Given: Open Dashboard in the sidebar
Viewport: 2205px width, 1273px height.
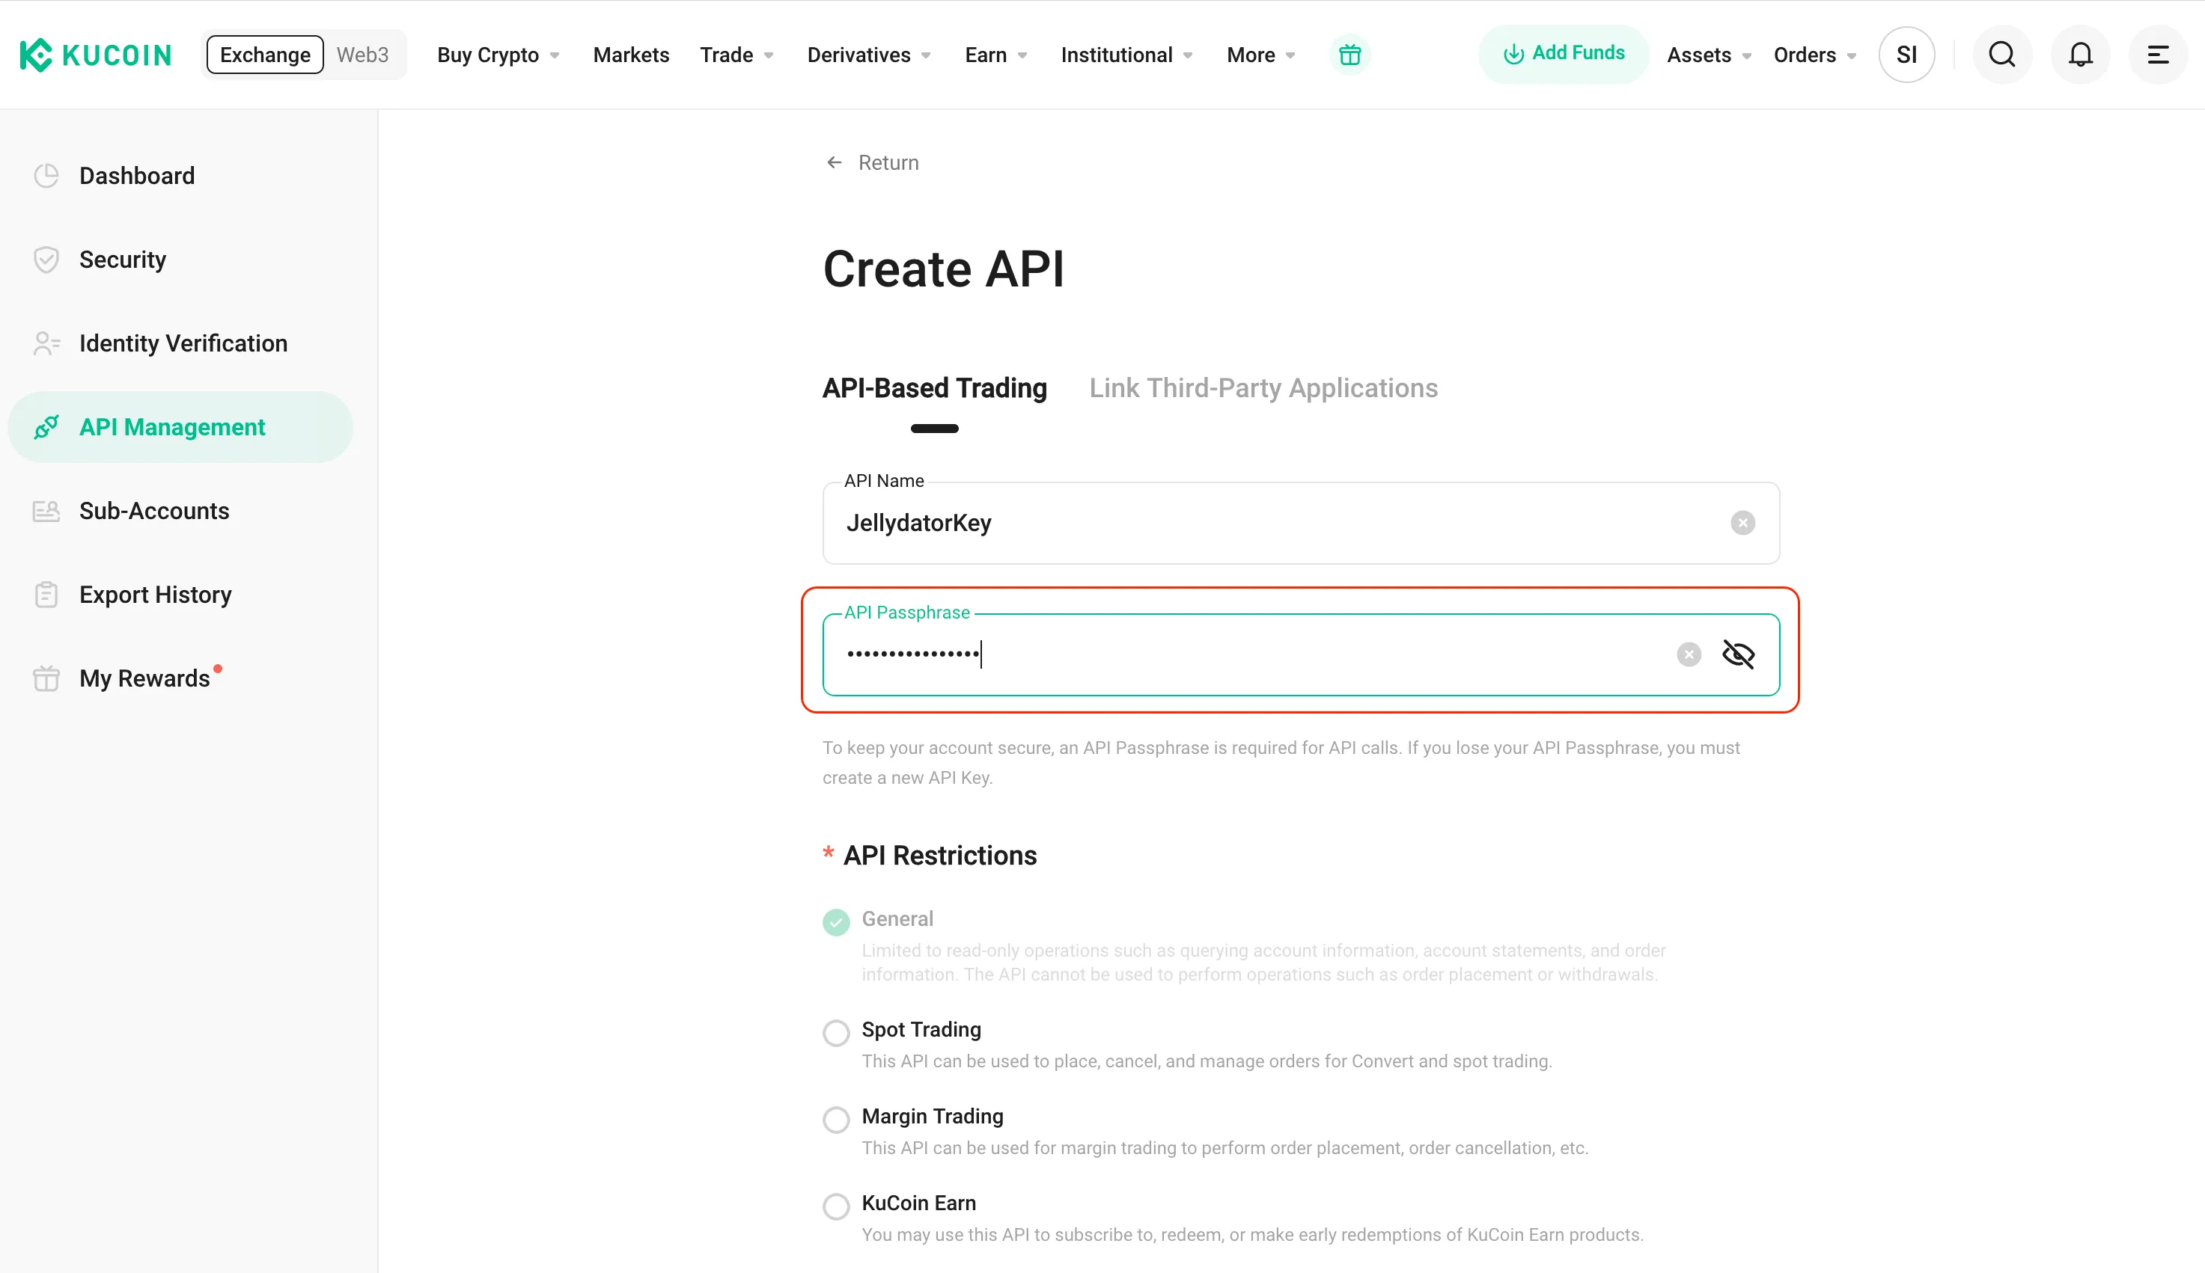Looking at the screenshot, I should coord(180,176).
